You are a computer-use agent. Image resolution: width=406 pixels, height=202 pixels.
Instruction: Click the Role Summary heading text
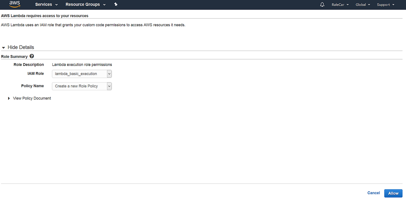coord(14,57)
